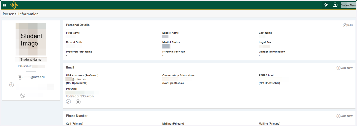Click the pencil icon under Personal email

[68, 102]
